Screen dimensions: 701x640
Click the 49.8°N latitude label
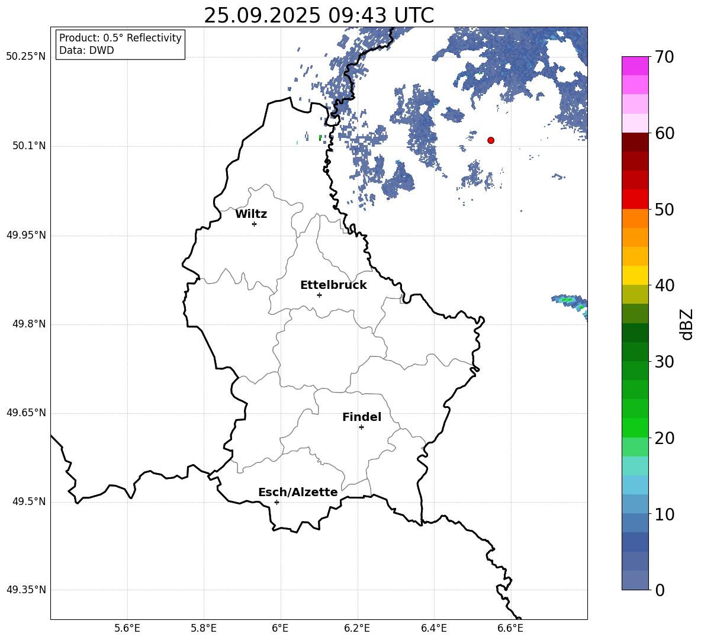[29, 324]
